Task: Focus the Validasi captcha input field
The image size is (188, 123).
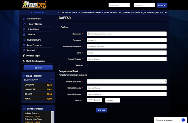Action: coord(113,100)
